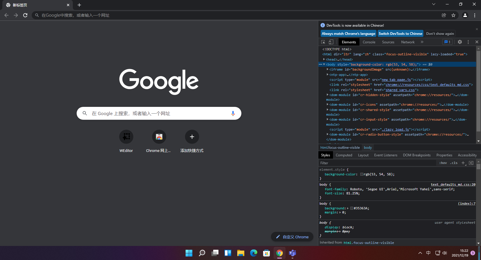Activate the inspect element picker icon
Viewport: 481px width, 260px height.
click(323, 42)
